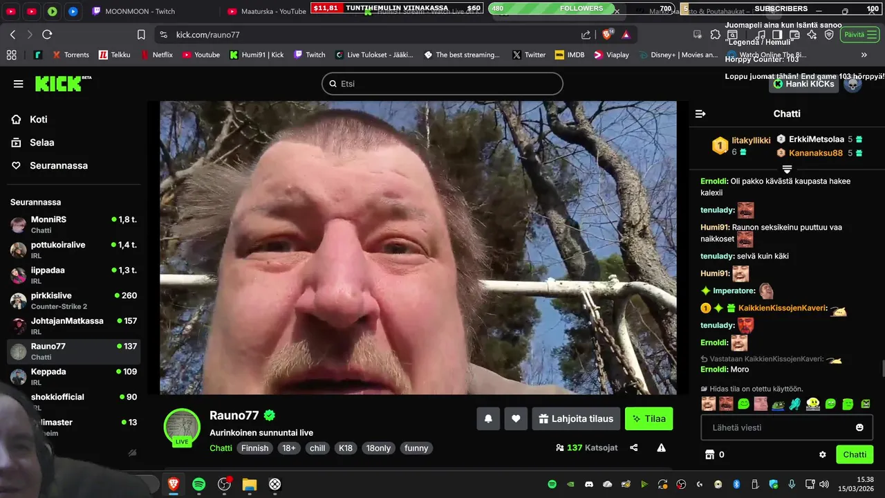Focus the Etsi search field
The width and height of the screenshot is (885, 498).
[x=442, y=84]
